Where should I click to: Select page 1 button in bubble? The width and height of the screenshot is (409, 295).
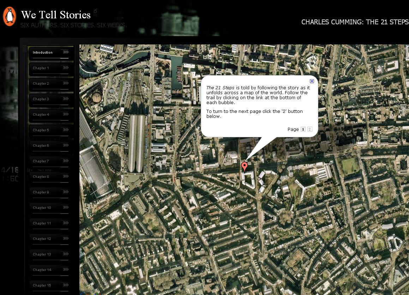pyautogui.click(x=303, y=130)
